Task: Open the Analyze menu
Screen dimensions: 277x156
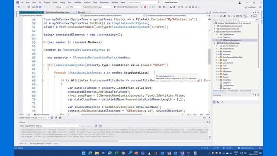Action: pos(87,3)
